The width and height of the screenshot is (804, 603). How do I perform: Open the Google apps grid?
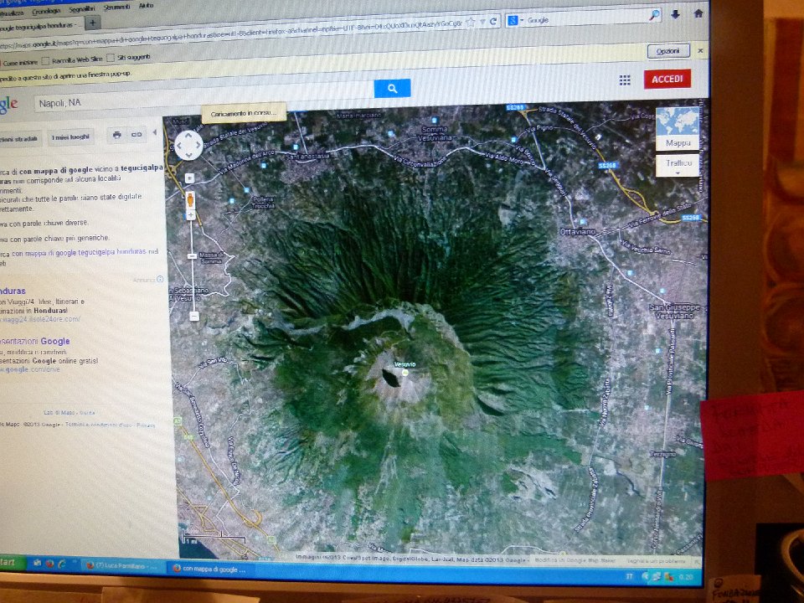pos(625,80)
